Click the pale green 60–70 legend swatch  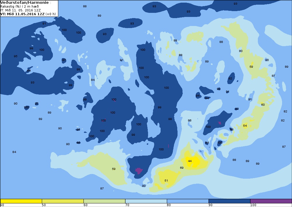(105, 201)
